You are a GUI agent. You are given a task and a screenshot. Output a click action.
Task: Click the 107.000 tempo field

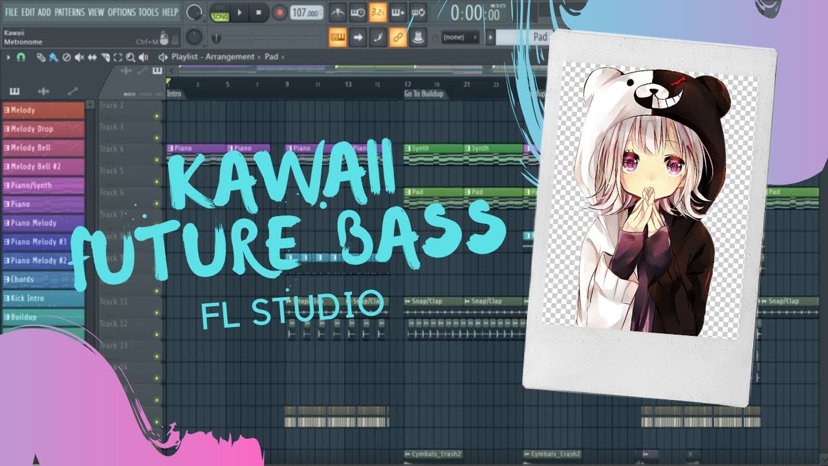pyautogui.click(x=307, y=12)
